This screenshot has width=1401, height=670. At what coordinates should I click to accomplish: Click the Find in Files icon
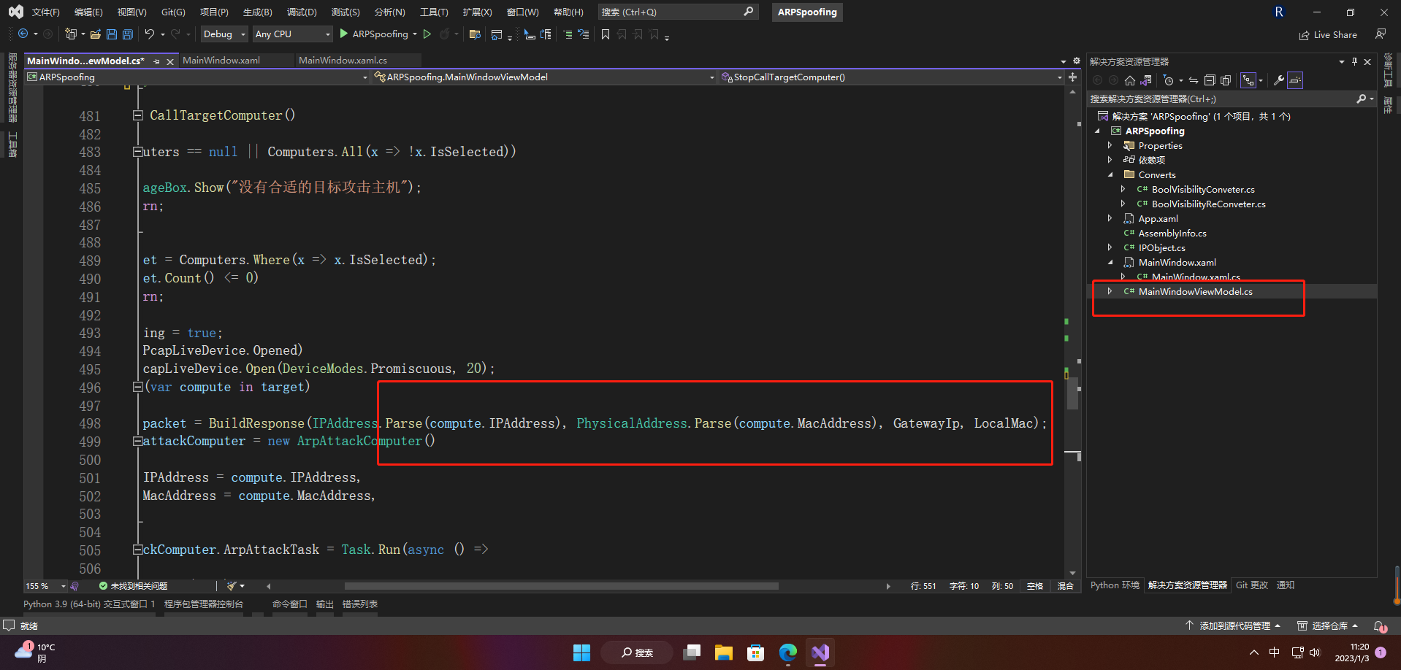[475, 34]
